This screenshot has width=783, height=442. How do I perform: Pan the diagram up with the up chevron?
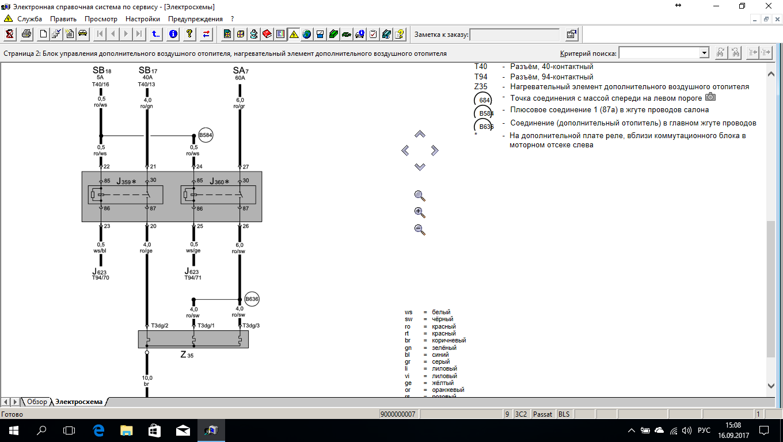420,134
